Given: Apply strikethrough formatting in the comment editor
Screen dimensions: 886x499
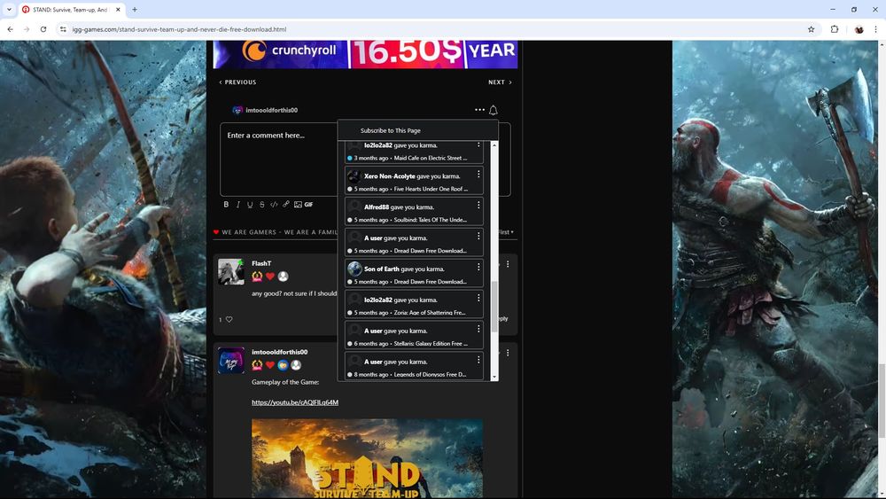Looking at the screenshot, I should [x=261, y=205].
